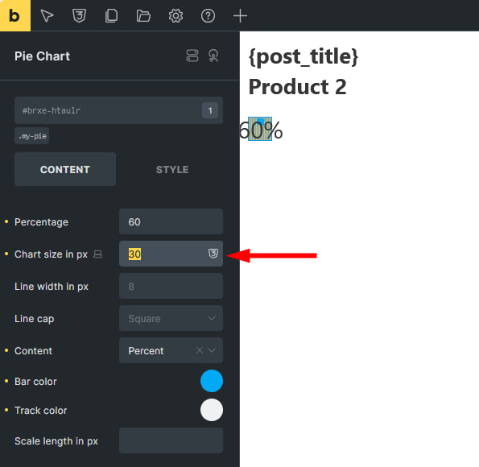Screen dimensions: 479x467
Task: Expand the Line cap Square dropdown
Action: coord(171,318)
